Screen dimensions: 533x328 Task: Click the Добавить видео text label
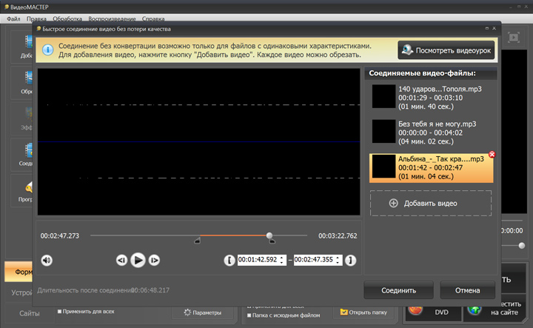click(430, 204)
